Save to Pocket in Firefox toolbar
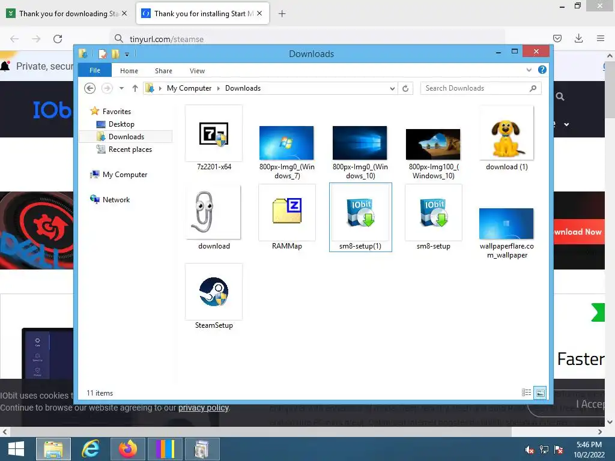615x461 pixels. 557,38
